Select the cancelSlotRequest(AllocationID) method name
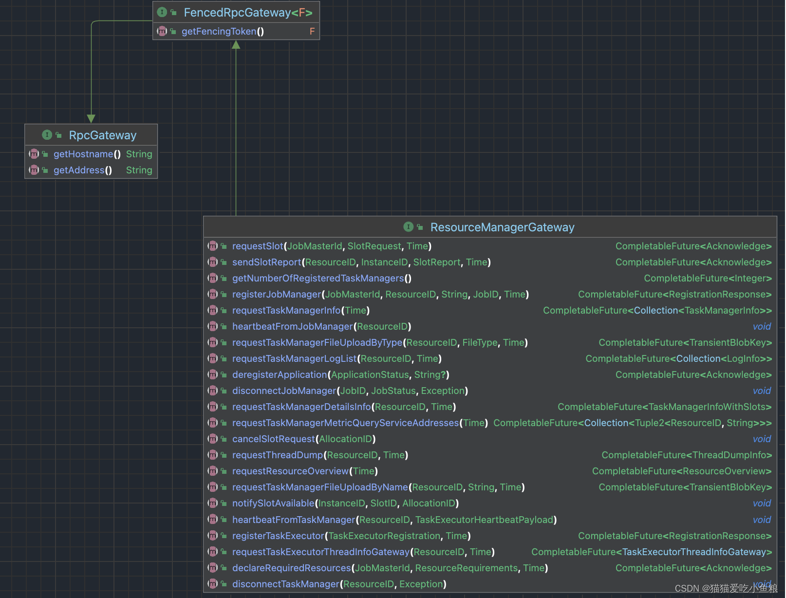The height and width of the screenshot is (598, 786). pos(304,439)
